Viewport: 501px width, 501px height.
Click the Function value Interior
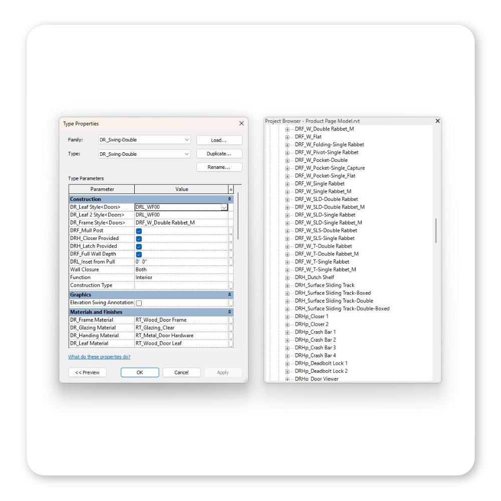[x=181, y=278]
